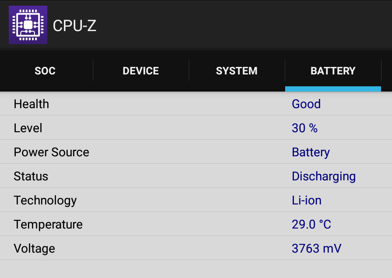Click the Battery power source value
392x278 pixels.
coord(311,152)
